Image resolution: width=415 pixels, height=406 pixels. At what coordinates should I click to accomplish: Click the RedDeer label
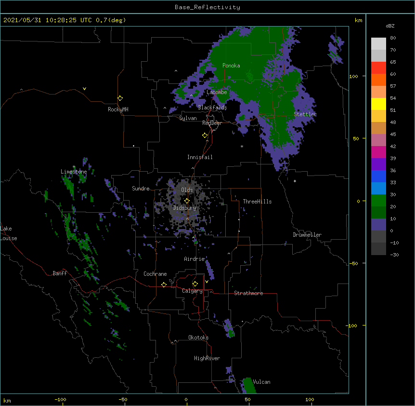pyautogui.click(x=212, y=123)
